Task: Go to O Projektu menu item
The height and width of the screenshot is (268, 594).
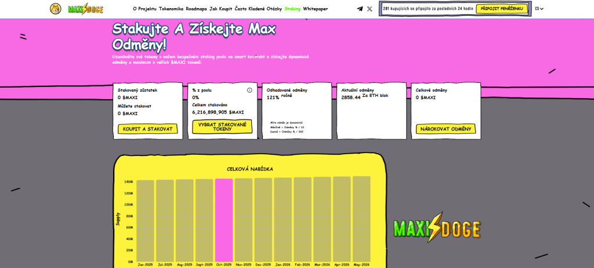Action: 144,9
